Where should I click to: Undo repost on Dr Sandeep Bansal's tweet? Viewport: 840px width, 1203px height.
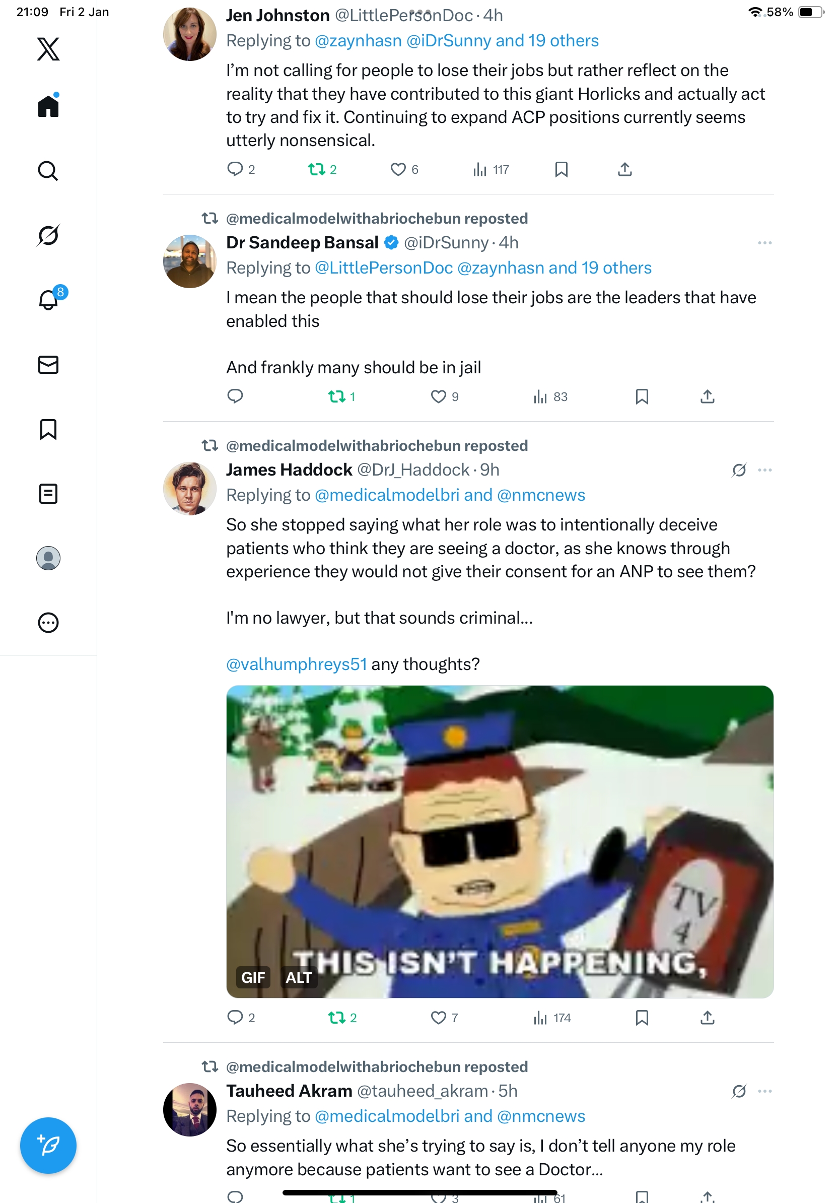(x=337, y=396)
